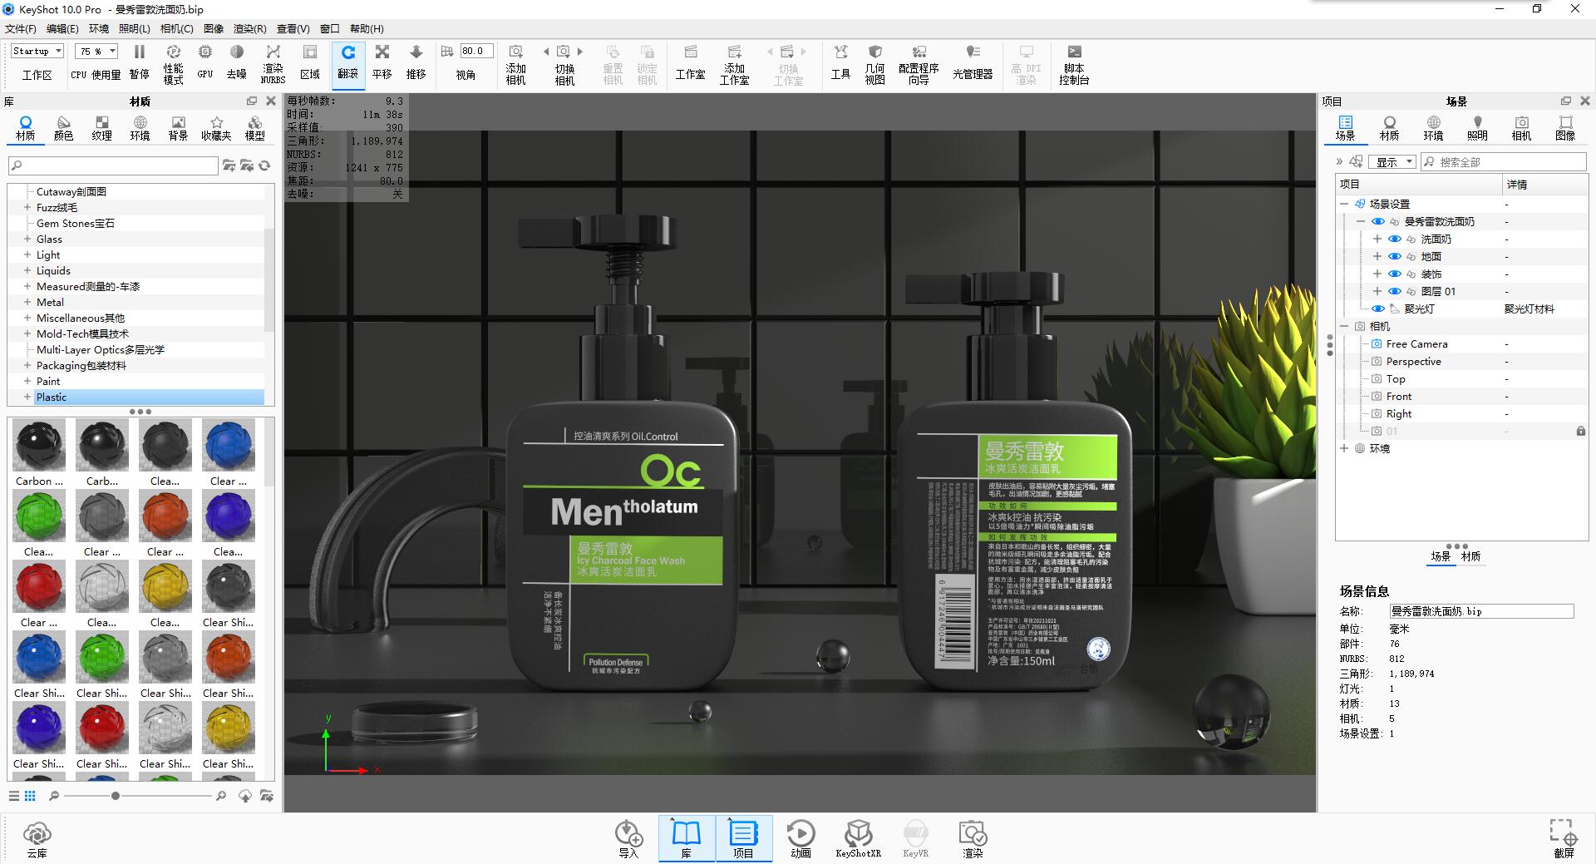This screenshot has width=1596, height=864.
Task: Open the 文件(F) menu
Action: click(x=21, y=29)
